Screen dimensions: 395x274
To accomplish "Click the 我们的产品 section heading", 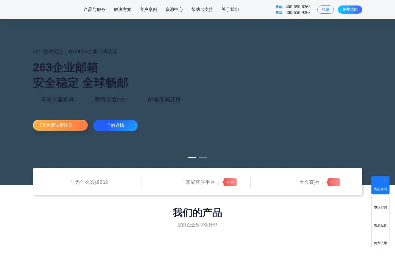I will 198,213.
